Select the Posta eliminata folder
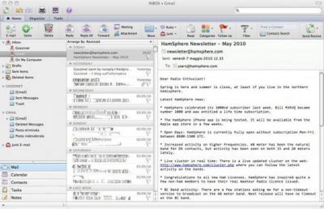 (x=33, y=130)
